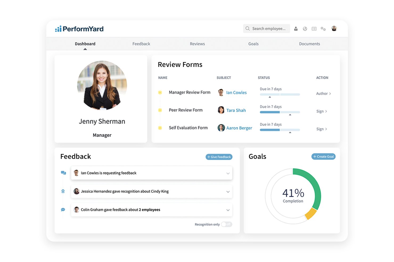Click yellow status dot for Manager Review Form
The width and height of the screenshot is (394, 262).
[x=160, y=92]
